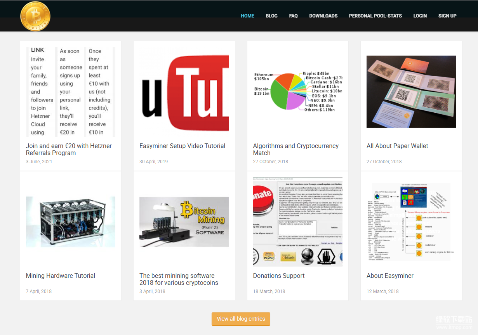Select SIGN UP in the top navigation
The image size is (478, 335).
(447, 16)
